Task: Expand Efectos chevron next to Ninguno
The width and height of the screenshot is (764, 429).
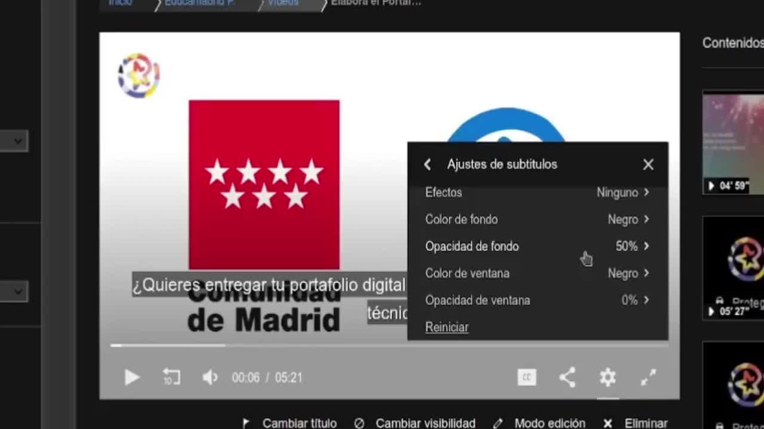Action: [646, 192]
